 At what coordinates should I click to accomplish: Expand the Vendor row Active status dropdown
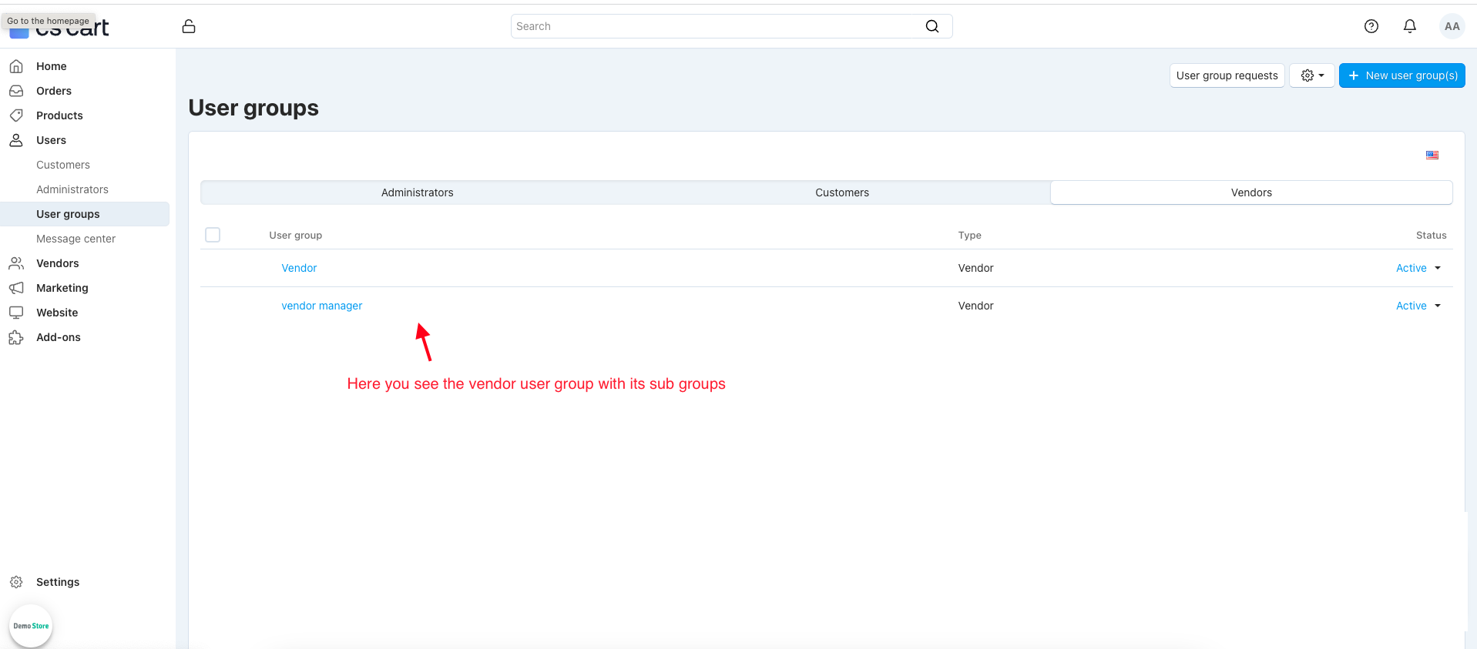coord(1418,268)
